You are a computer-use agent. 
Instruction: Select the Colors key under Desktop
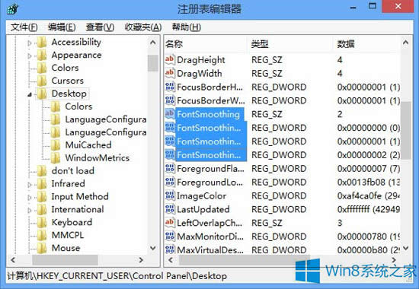pyautogui.click(x=78, y=106)
